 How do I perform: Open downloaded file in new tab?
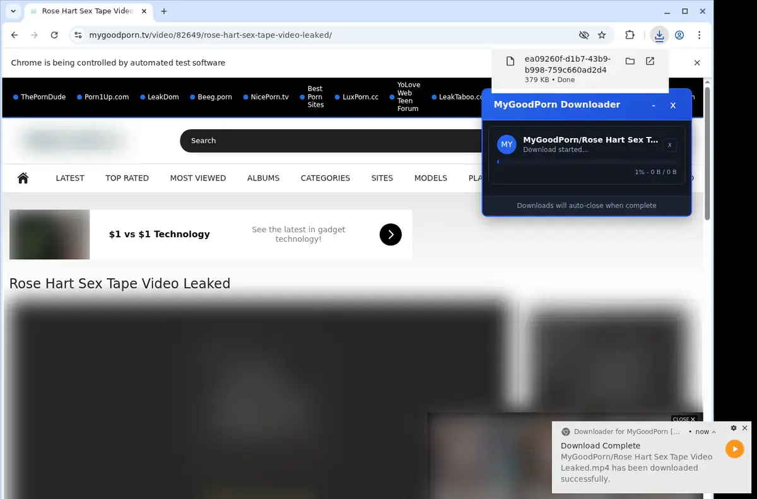(650, 61)
